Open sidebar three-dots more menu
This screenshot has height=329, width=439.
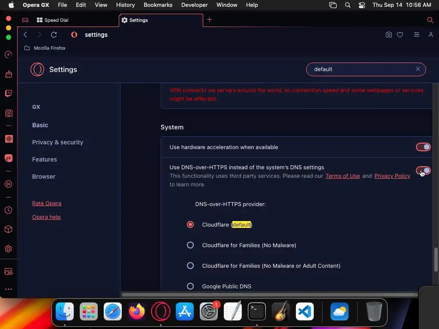[9, 289]
